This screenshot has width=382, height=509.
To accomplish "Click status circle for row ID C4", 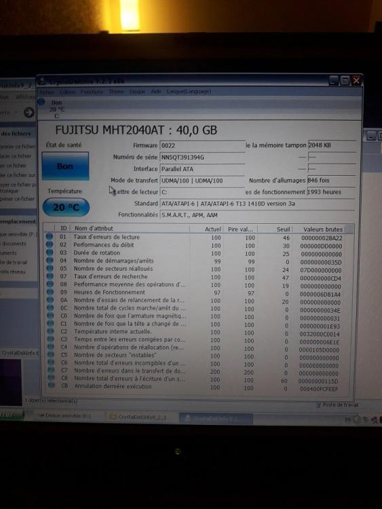I will 51,347.
